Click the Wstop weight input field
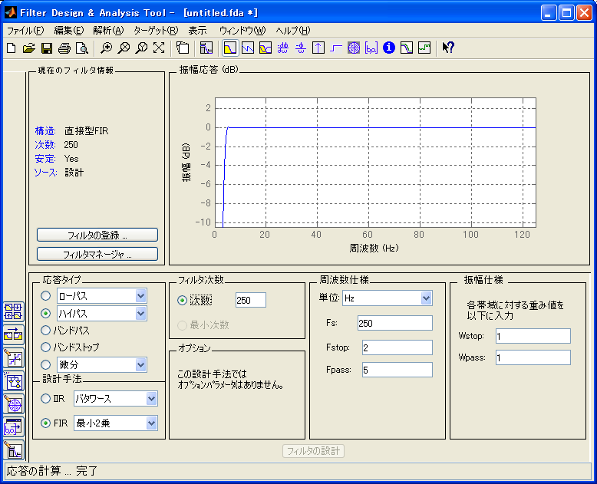Screen dimensions: 597x484 533,336
